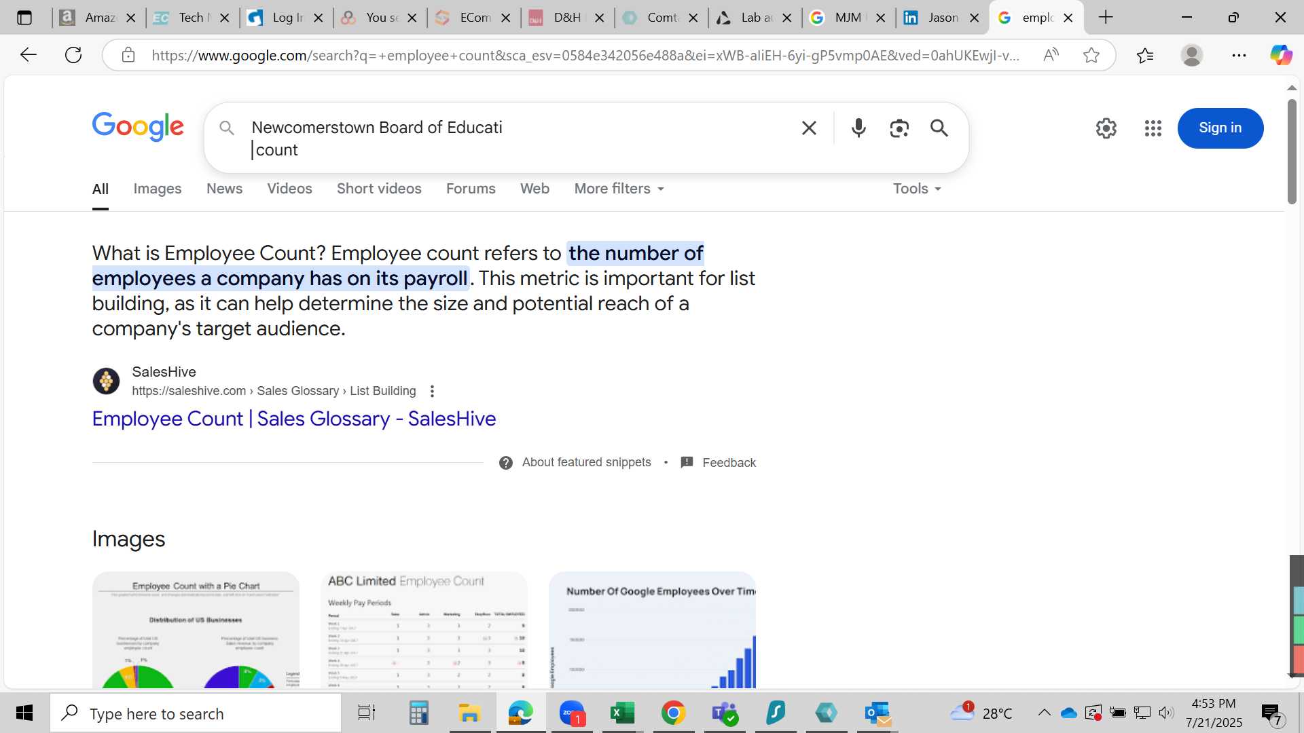Open the weather widget showing 28°C
The image size is (1304, 733).
pos(981,713)
